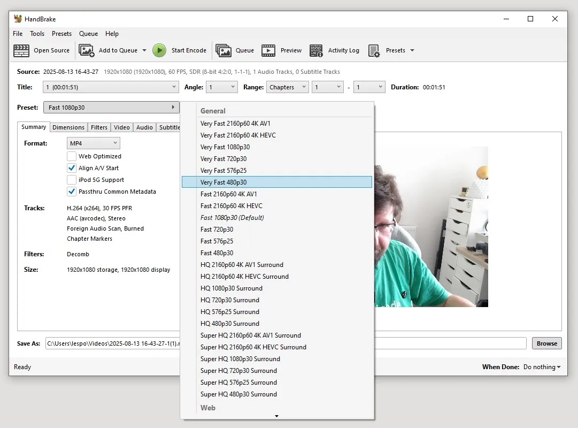The height and width of the screenshot is (428, 578).
Task: Click the Fast 1080p30 Preset selector
Action: pos(111,108)
